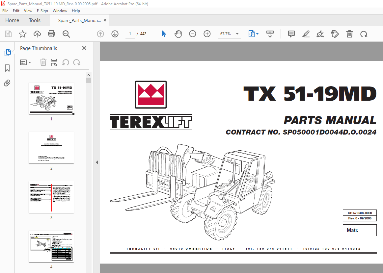Open the E-Sign menu
Image resolution: width=383 pixels, height=273 pixels.
pyautogui.click(x=42, y=11)
